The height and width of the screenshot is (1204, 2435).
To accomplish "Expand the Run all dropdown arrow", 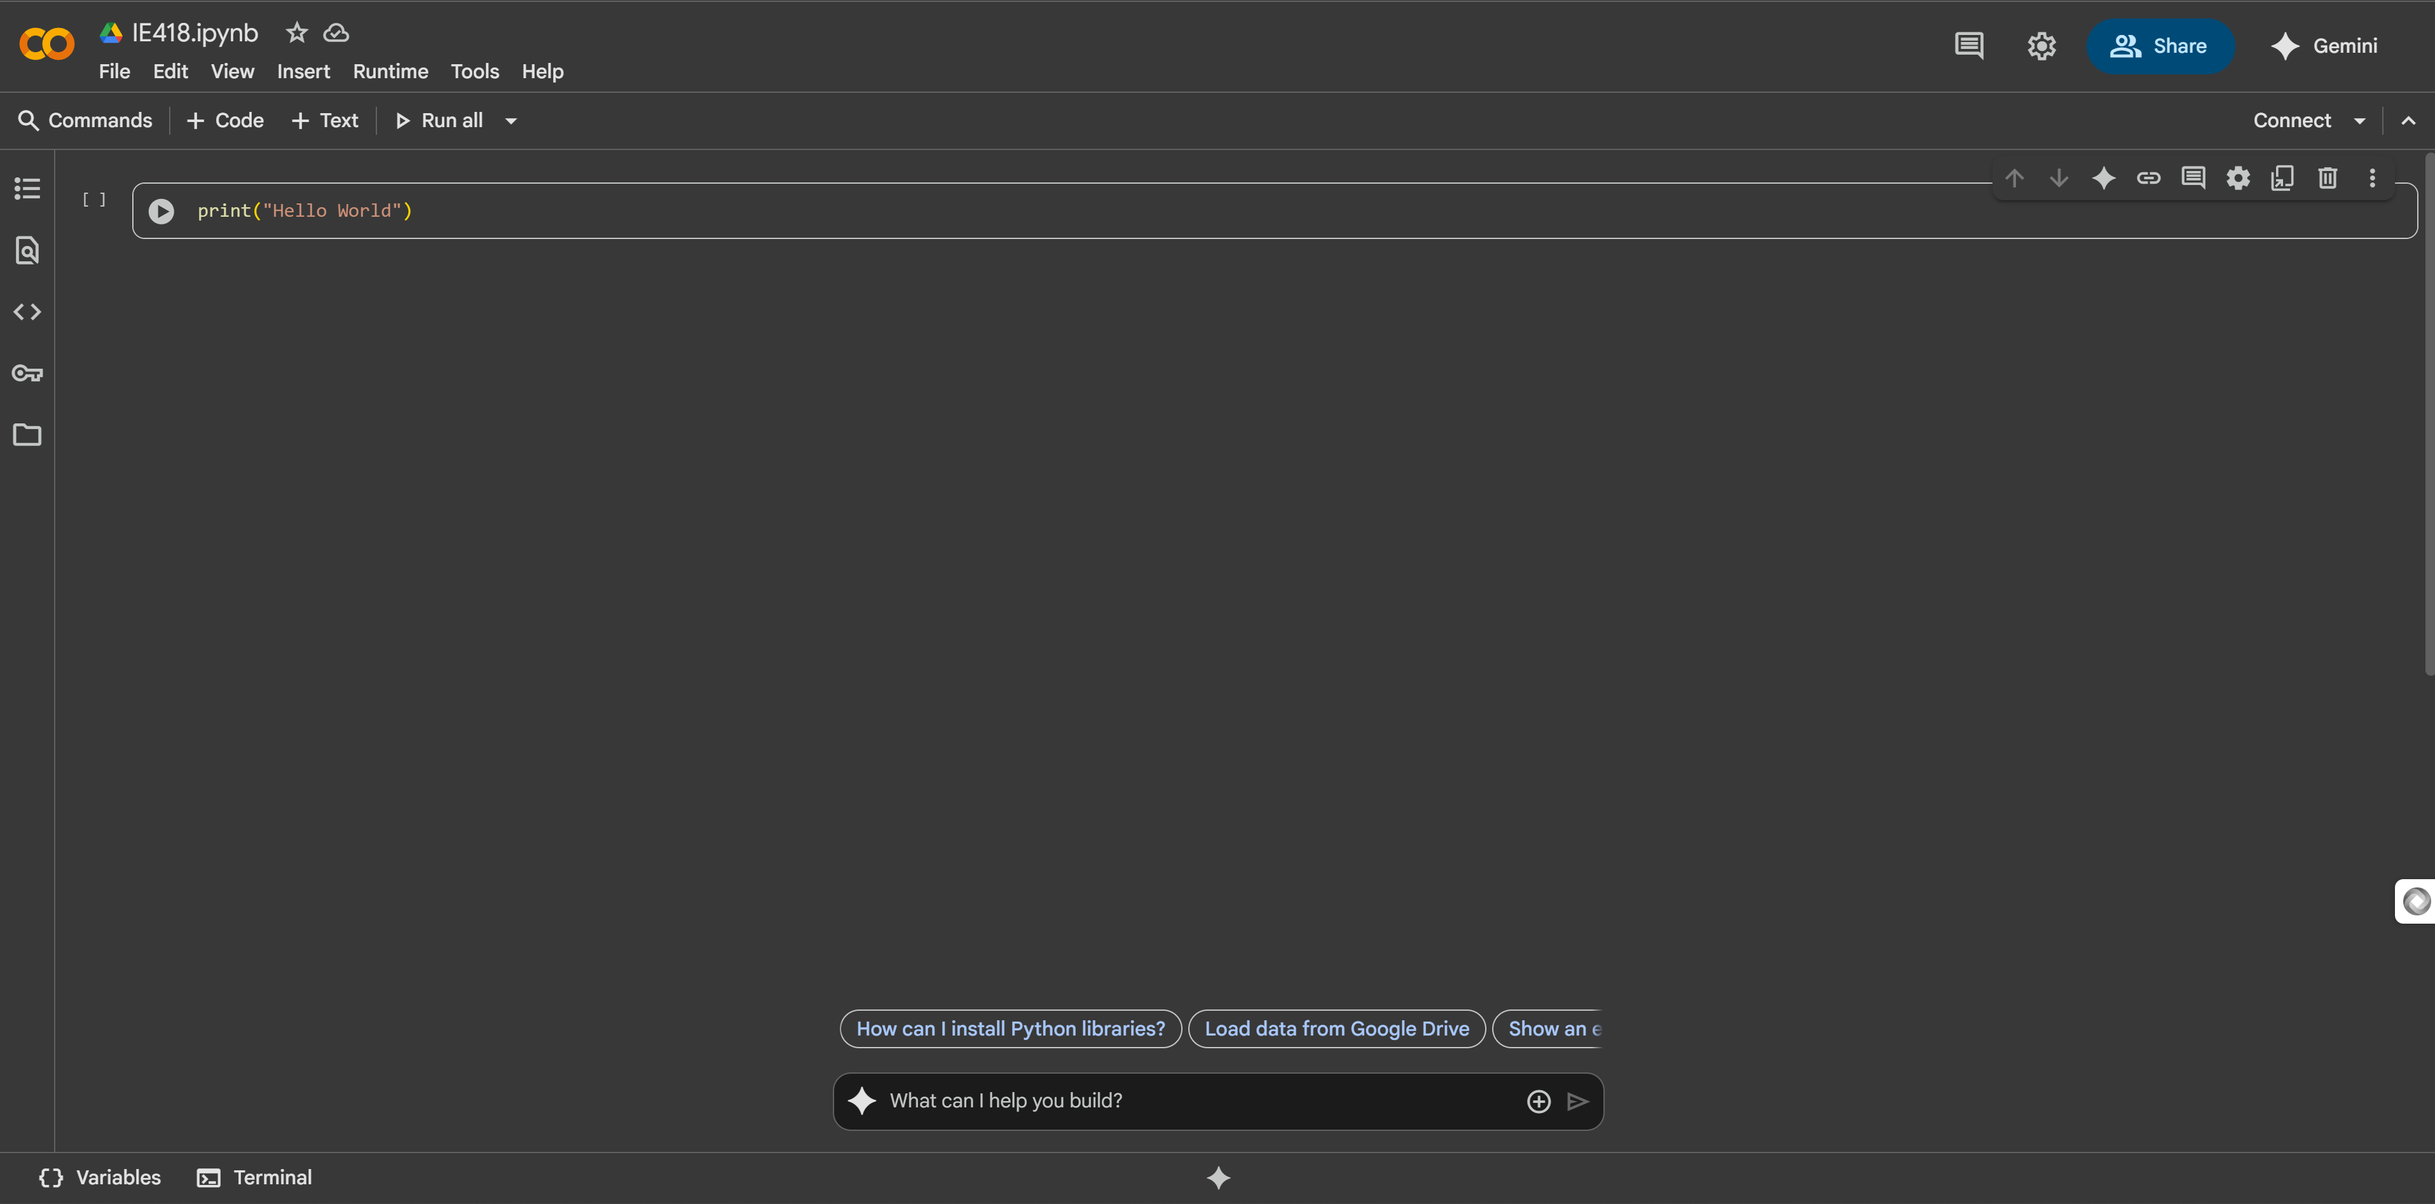I will click(511, 121).
